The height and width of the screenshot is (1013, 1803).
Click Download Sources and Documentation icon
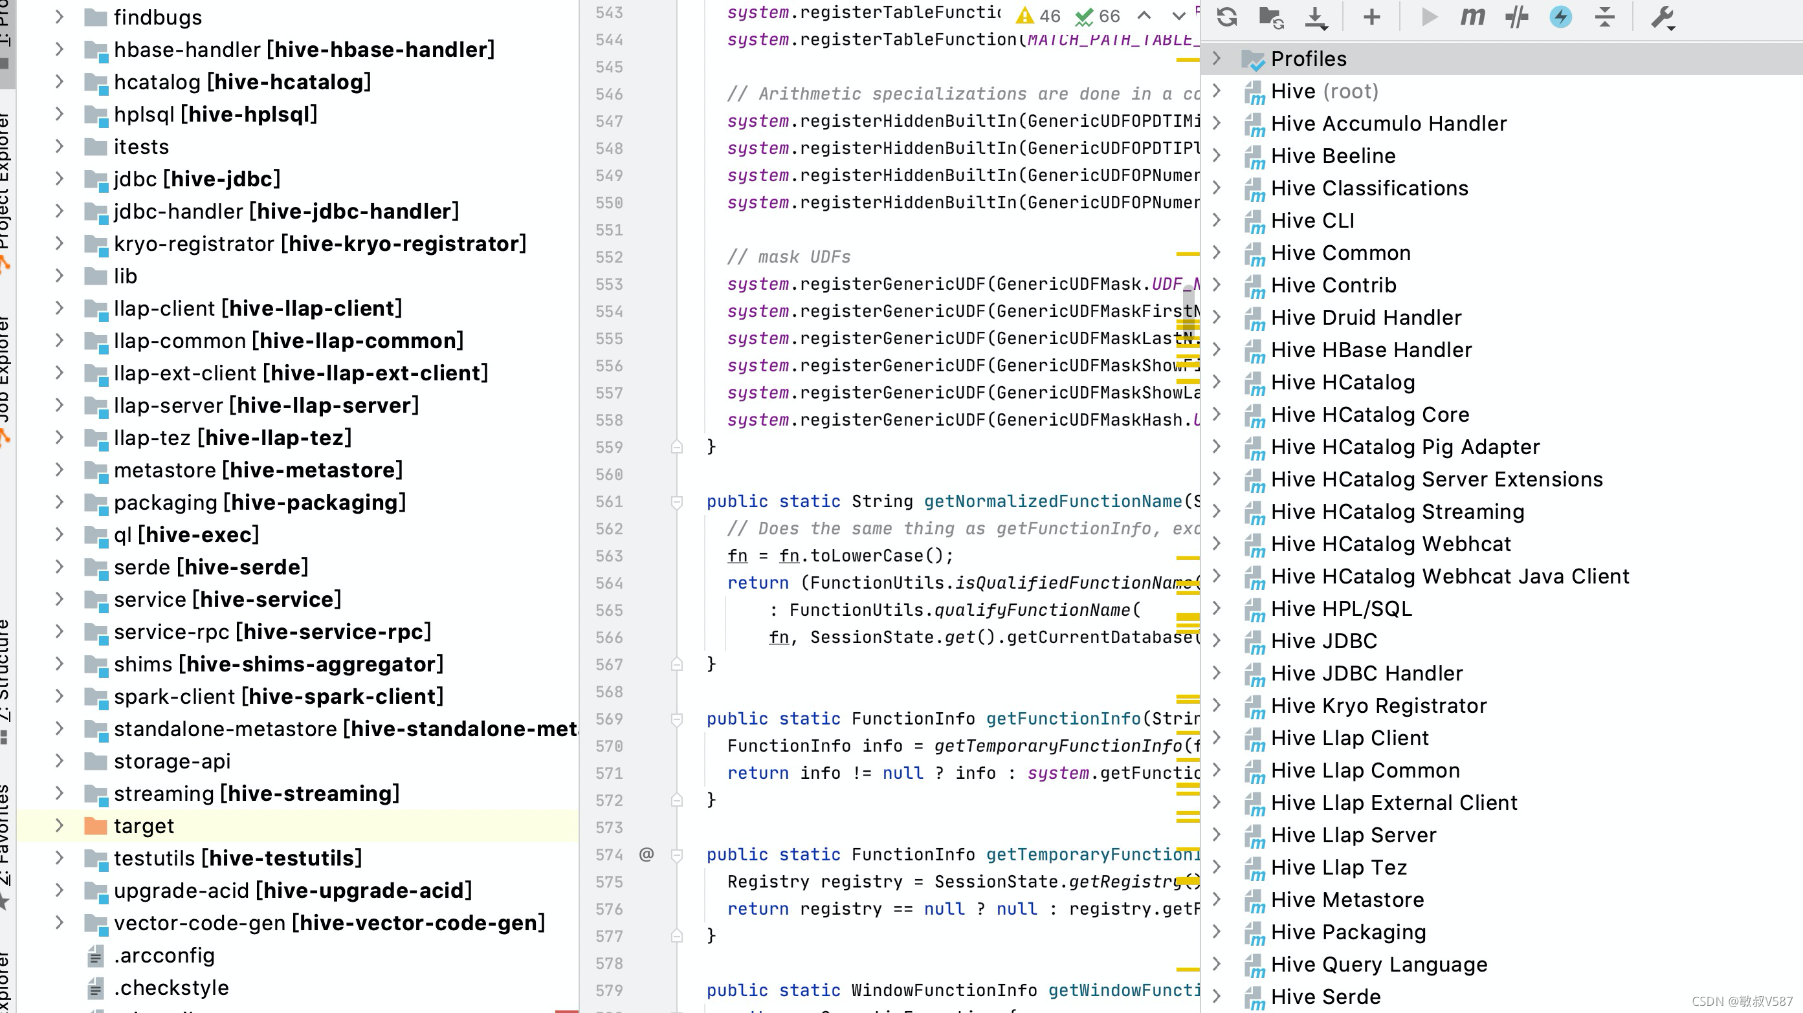point(1316,17)
